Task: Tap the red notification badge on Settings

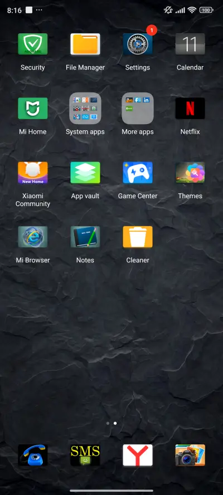Action: click(x=152, y=31)
